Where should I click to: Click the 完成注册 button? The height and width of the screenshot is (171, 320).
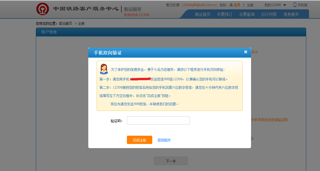(x=140, y=140)
